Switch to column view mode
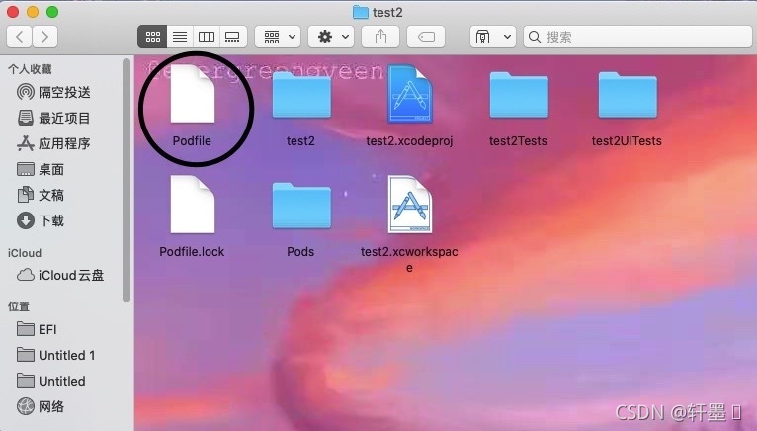The height and width of the screenshot is (431, 757). point(207,37)
